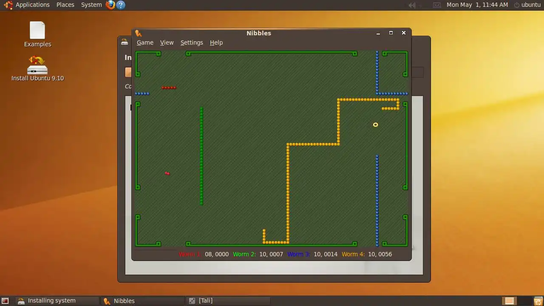544x306 pixels.
Task: Open the View menu in Nibbles
Action: 167,42
